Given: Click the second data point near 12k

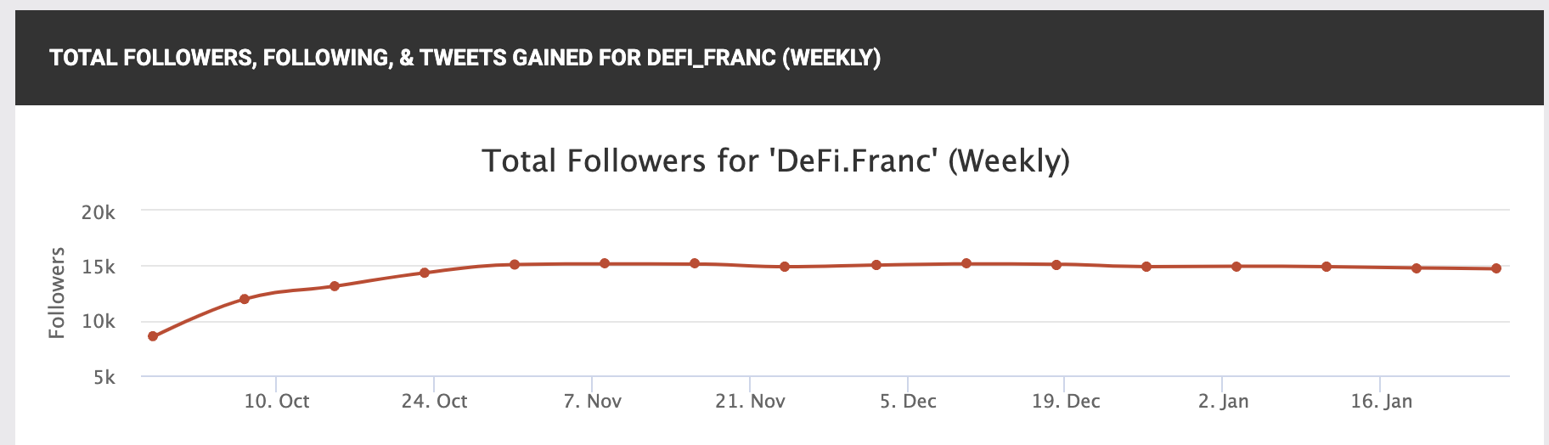Looking at the screenshot, I should [x=245, y=299].
